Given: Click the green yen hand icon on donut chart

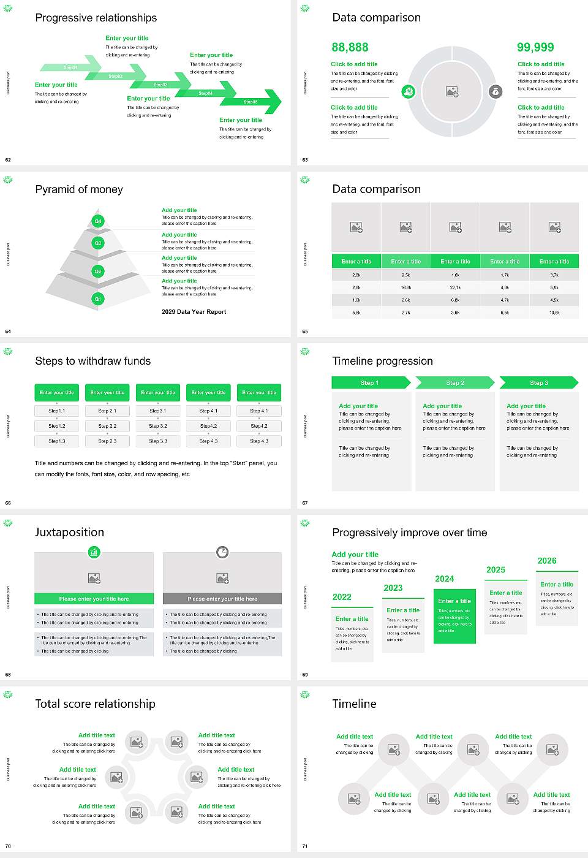Looking at the screenshot, I should coord(409,91).
